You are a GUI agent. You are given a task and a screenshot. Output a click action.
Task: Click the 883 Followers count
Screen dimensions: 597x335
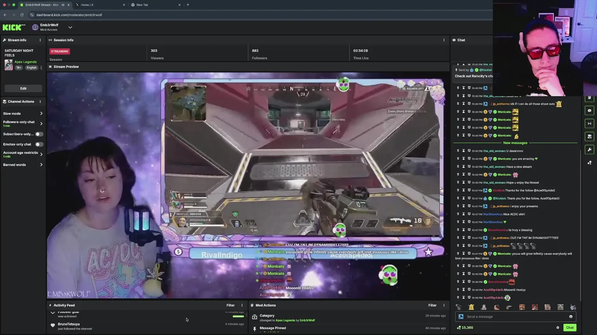tap(255, 51)
